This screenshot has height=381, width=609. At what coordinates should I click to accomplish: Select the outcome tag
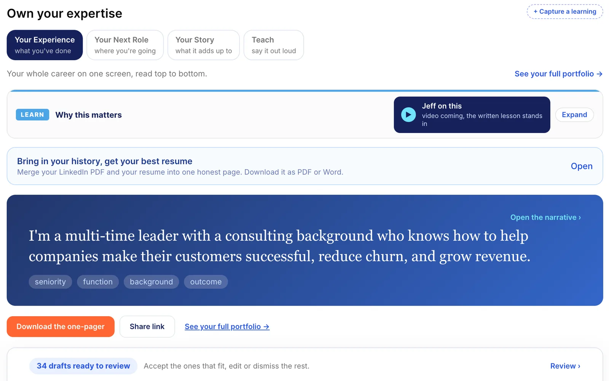click(206, 282)
